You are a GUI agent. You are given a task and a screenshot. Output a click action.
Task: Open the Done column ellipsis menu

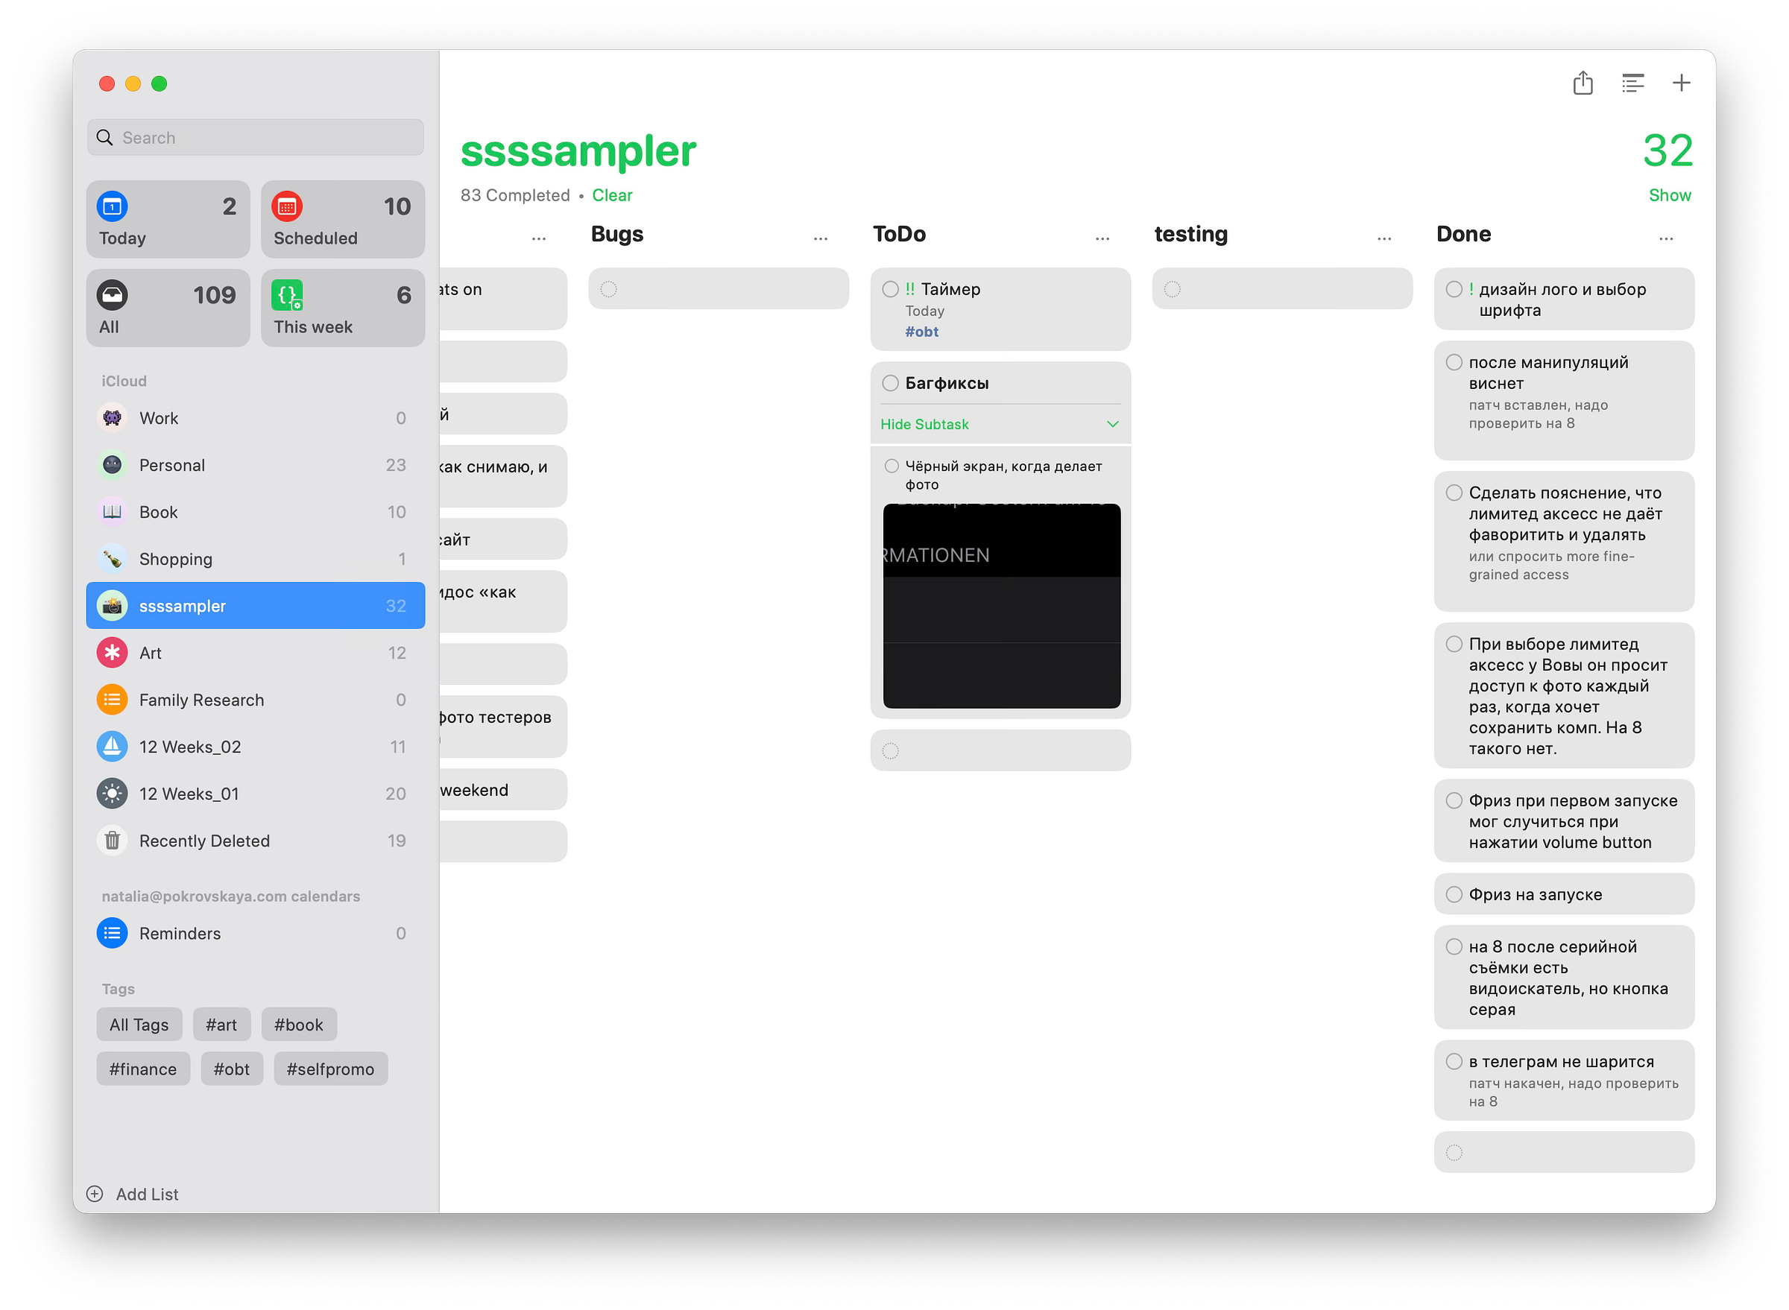pos(1665,238)
